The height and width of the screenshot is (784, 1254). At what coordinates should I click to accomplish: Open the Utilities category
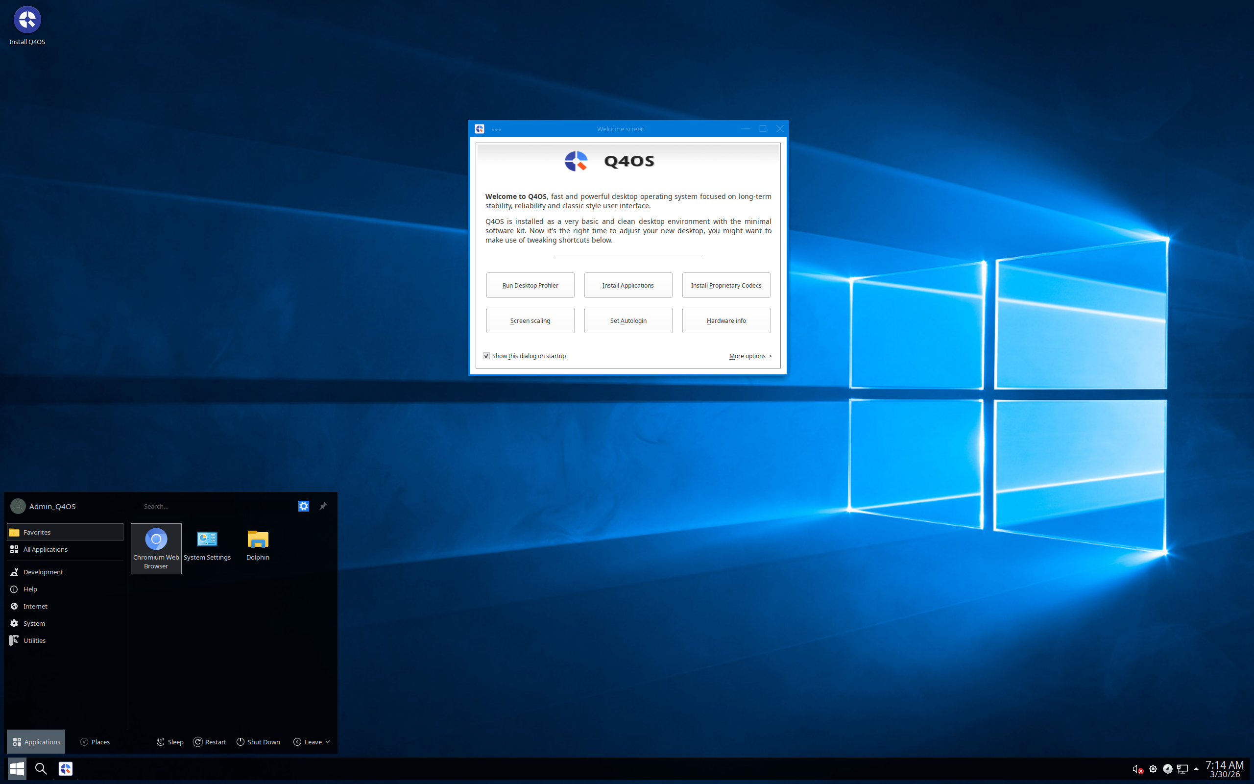(65, 640)
